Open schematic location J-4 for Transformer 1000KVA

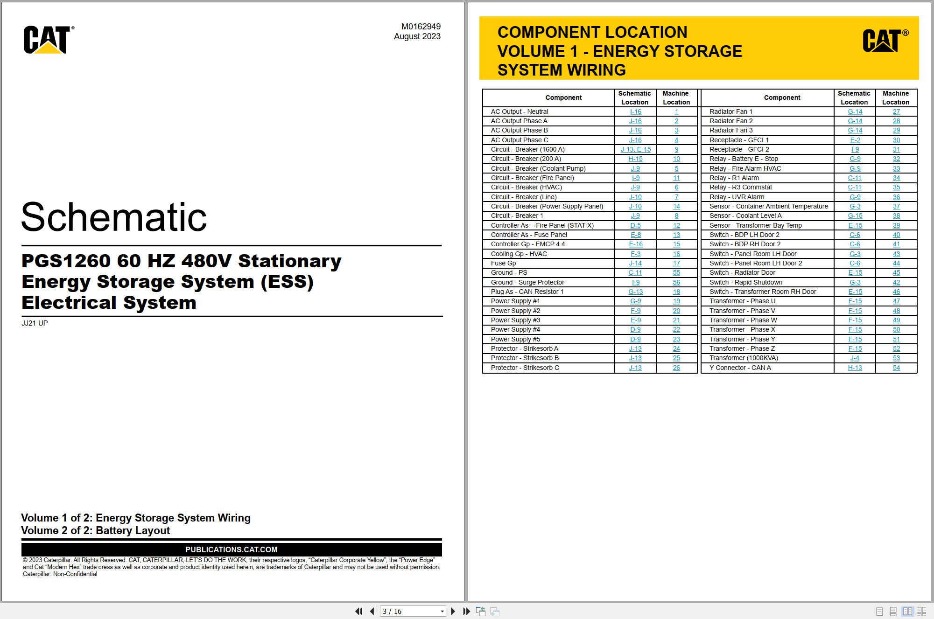click(855, 358)
